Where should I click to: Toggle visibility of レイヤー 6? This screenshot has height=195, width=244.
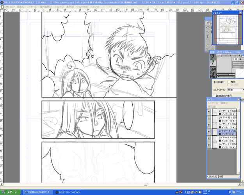point(209,125)
